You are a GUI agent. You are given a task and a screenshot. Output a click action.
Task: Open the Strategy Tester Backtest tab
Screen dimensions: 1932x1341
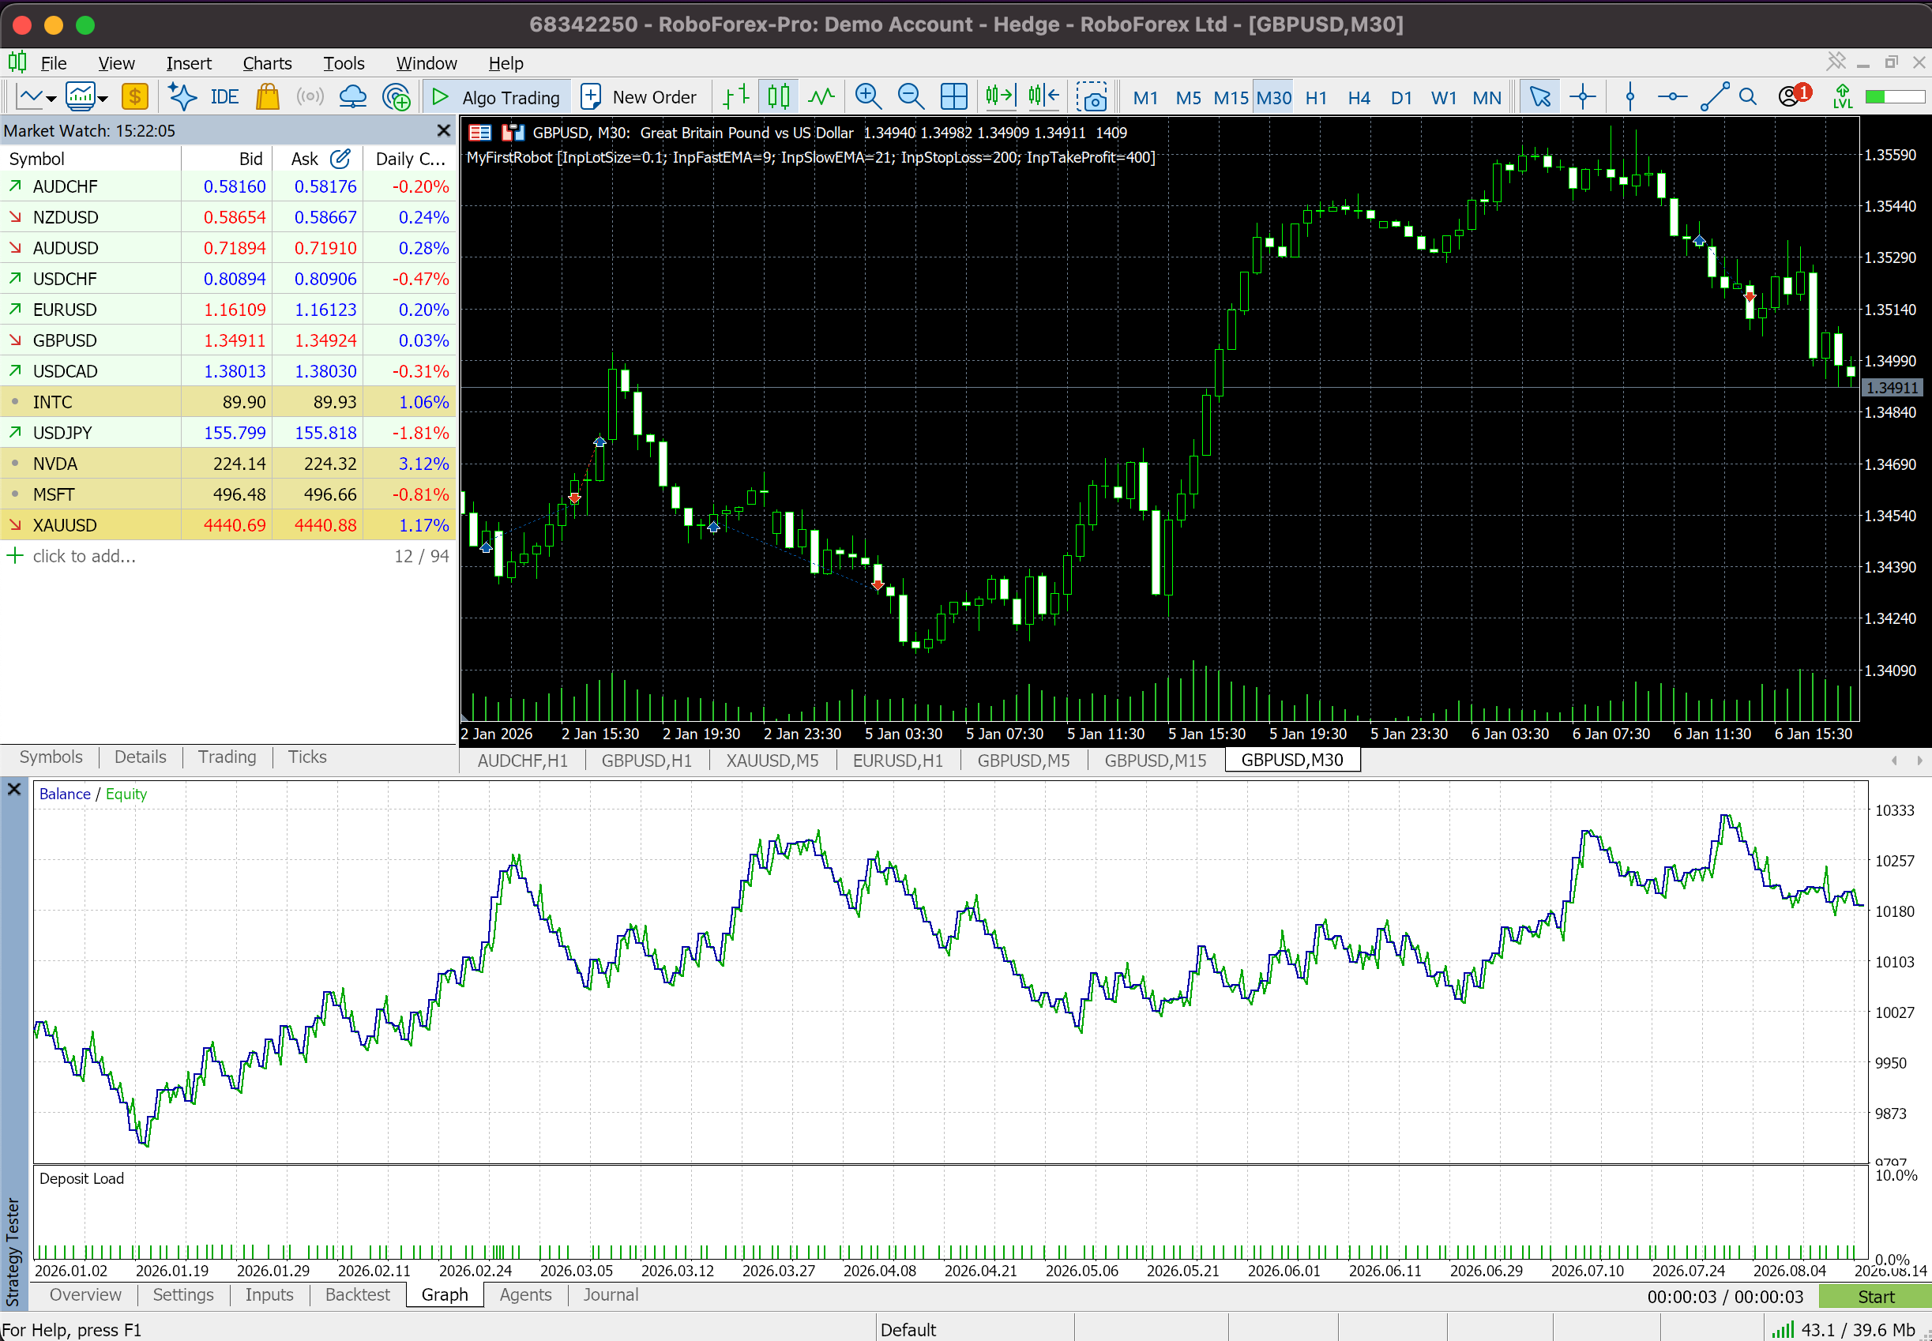357,1294
